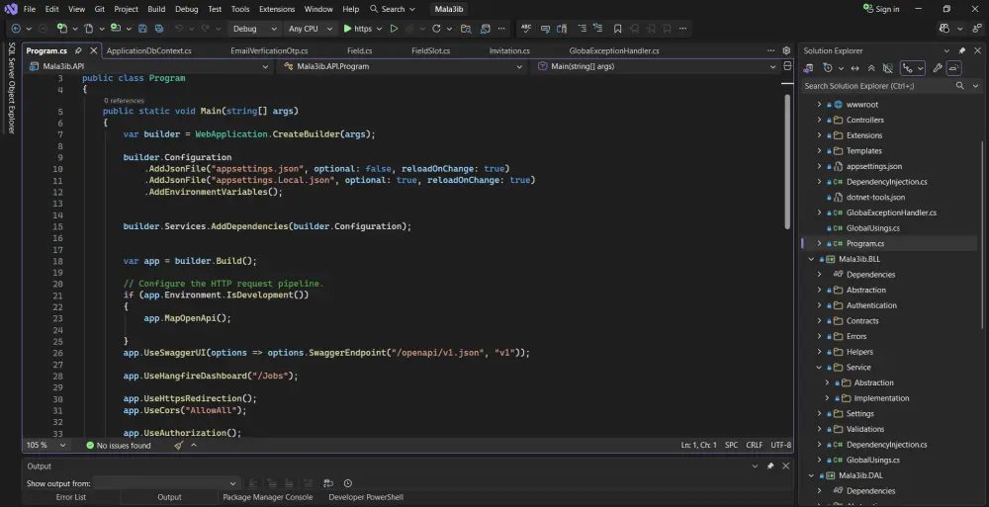Click Solution Explorer Properties wrench icon
The width and height of the screenshot is (989, 507).
938,68
